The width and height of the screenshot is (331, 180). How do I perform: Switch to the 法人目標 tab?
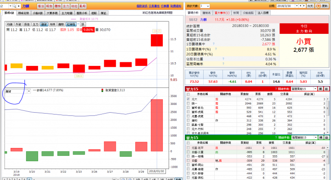click(x=263, y=13)
